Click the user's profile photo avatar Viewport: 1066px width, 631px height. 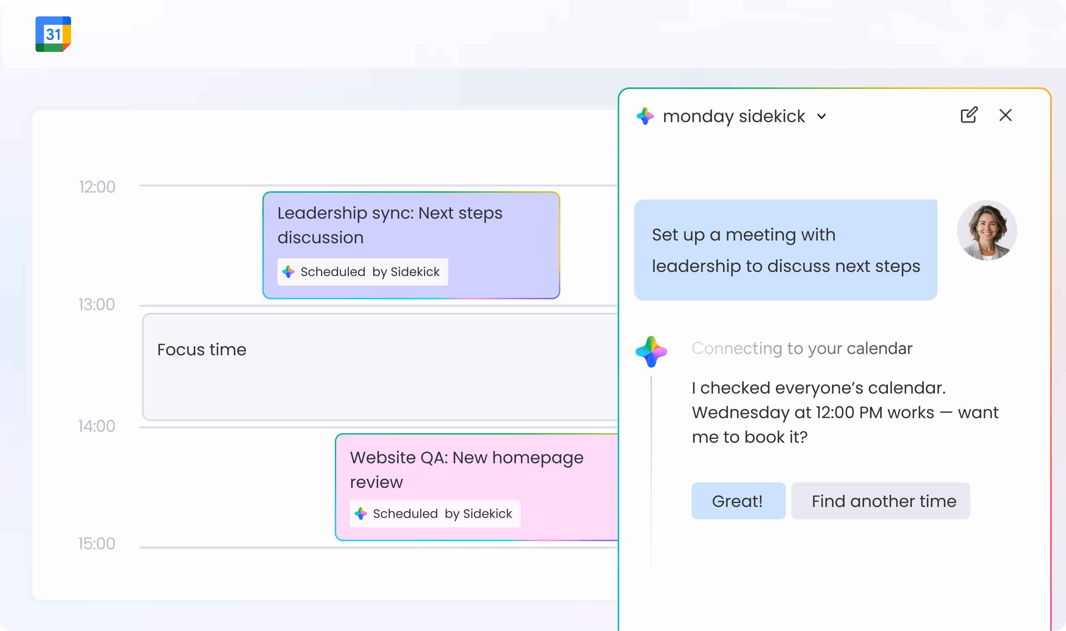[x=986, y=231]
